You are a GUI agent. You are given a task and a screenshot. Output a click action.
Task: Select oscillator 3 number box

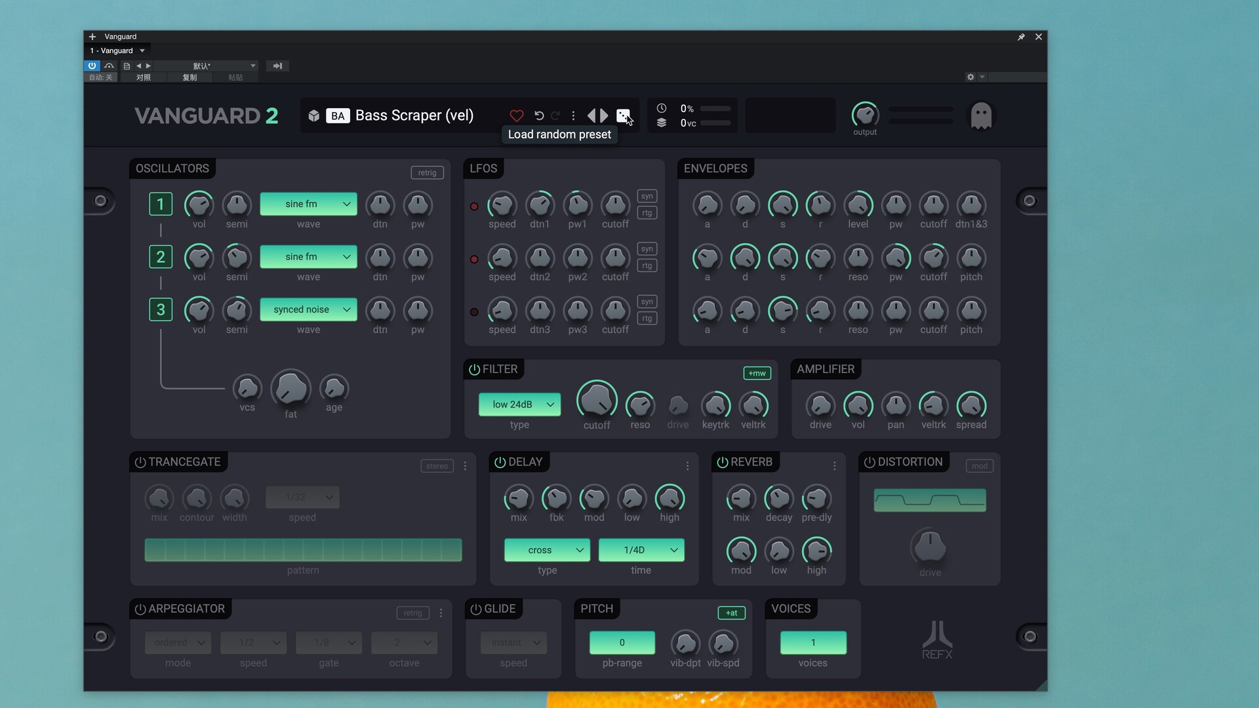(x=161, y=309)
